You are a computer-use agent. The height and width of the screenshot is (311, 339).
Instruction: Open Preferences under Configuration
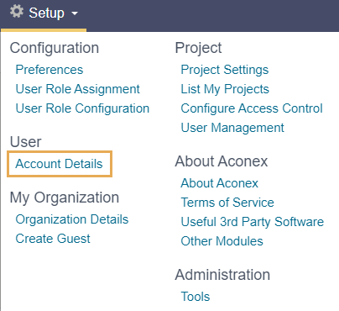(x=50, y=70)
